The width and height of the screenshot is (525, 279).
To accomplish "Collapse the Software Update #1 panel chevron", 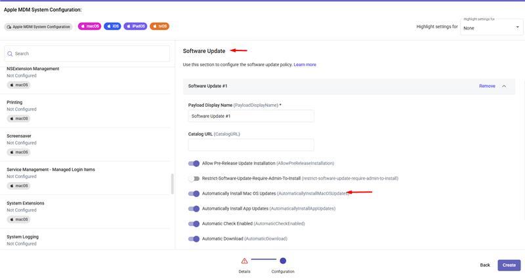I will 504,86.
